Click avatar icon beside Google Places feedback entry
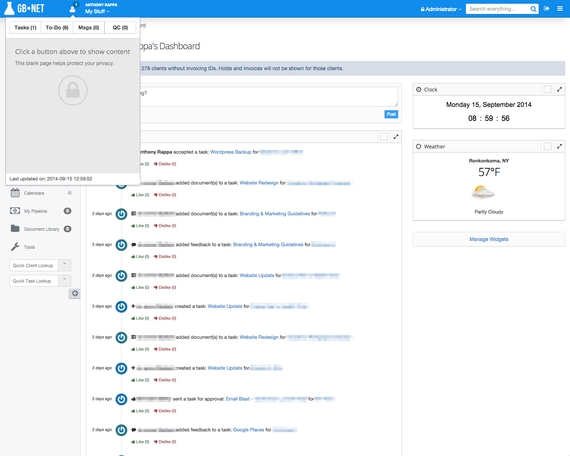This screenshot has height=456, width=570. pos(121,430)
